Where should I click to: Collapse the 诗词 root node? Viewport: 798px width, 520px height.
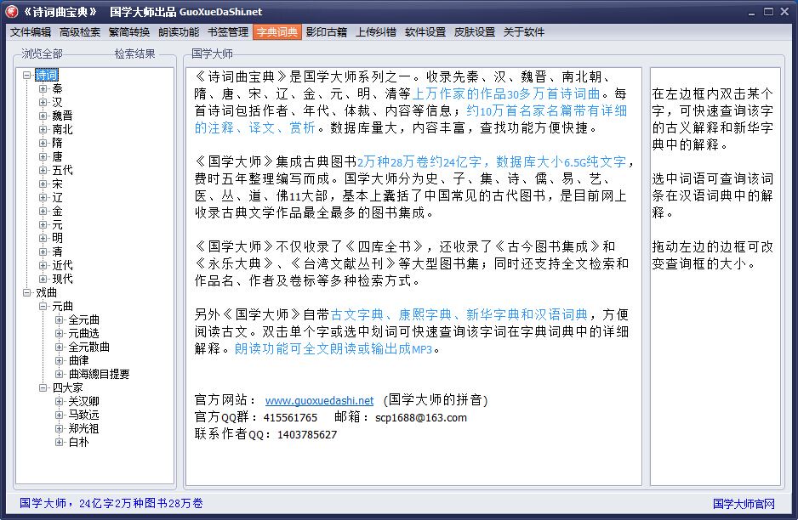point(28,75)
